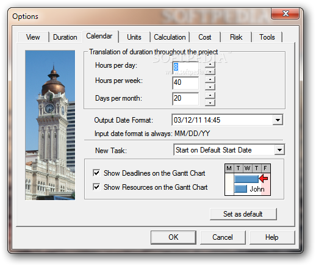Image resolution: width=316 pixels, height=266 pixels.
Task: Expand the New Task dropdown
Action: coord(279,150)
